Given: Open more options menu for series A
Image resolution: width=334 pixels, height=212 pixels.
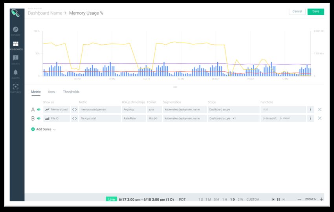Looking at the screenshot, I should point(310,109).
